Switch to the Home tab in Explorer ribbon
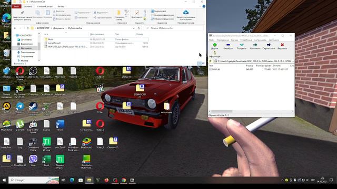Image resolution: width=337 pixels, height=189 pixels. (28, 6)
